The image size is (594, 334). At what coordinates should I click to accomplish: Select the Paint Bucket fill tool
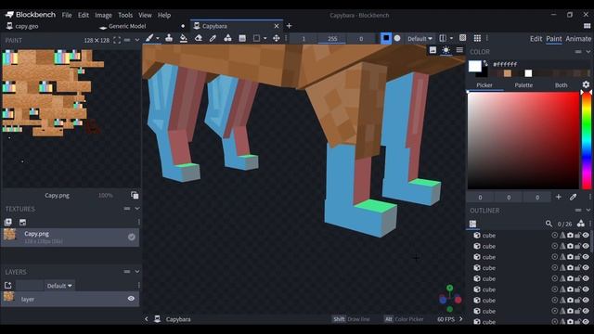coord(184,38)
